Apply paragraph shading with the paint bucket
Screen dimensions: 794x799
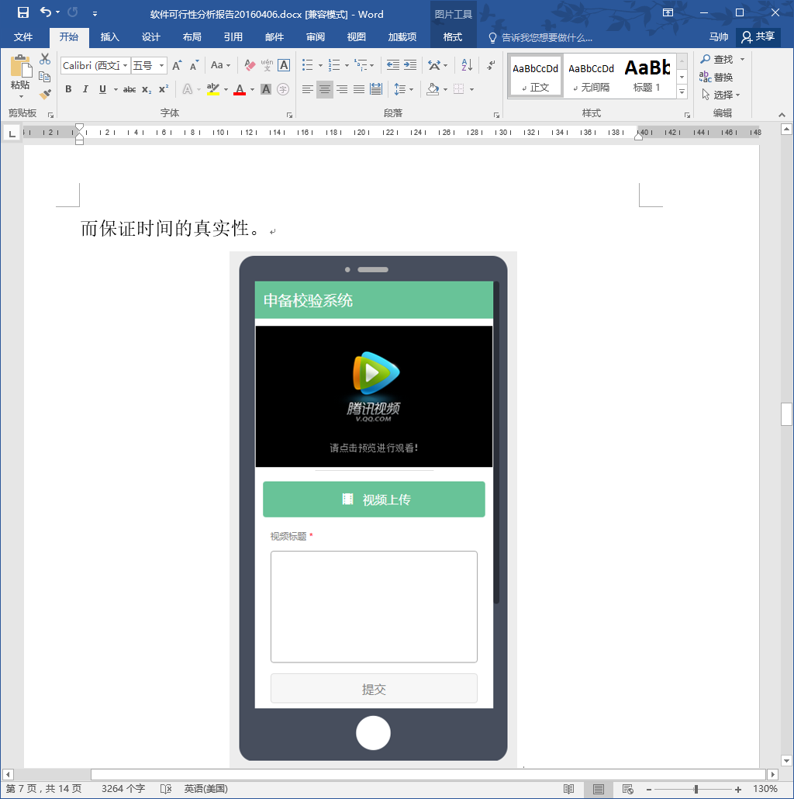point(433,90)
